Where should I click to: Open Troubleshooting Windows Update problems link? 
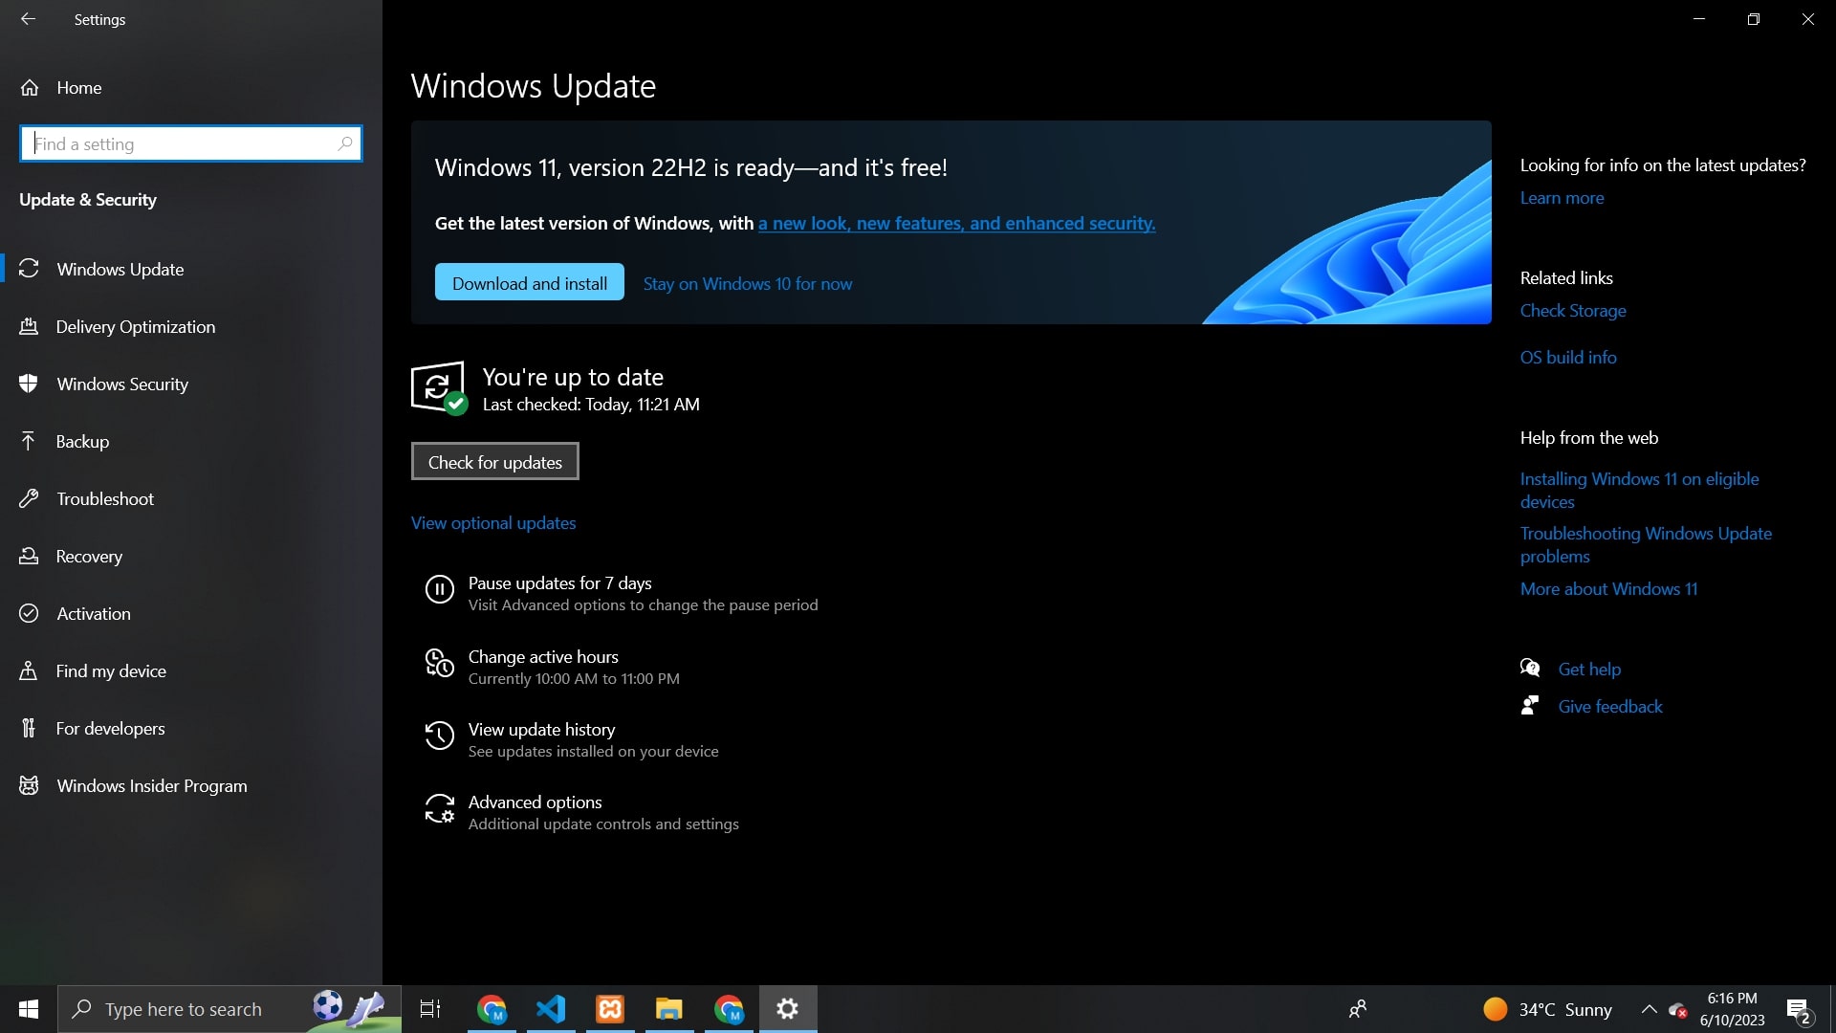[x=1646, y=545]
